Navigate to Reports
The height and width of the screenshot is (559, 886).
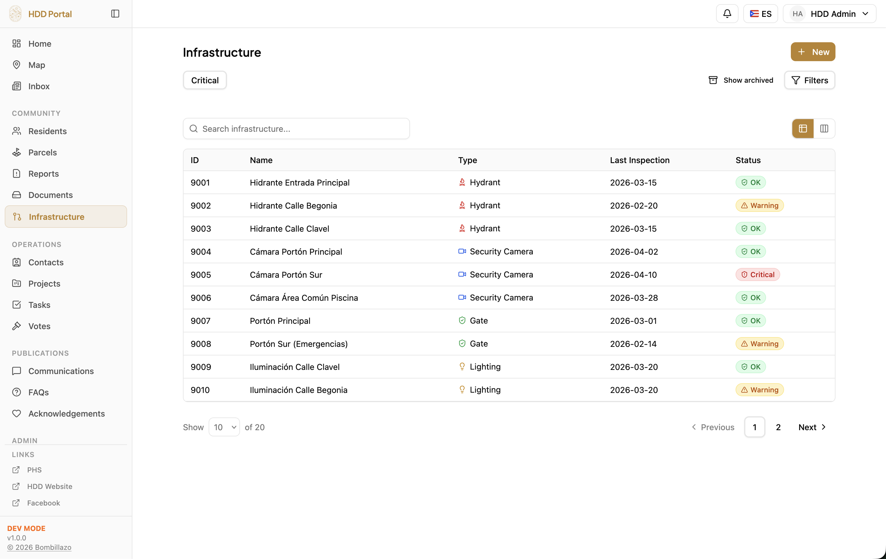pyautogui.click(x=66, y=174)
